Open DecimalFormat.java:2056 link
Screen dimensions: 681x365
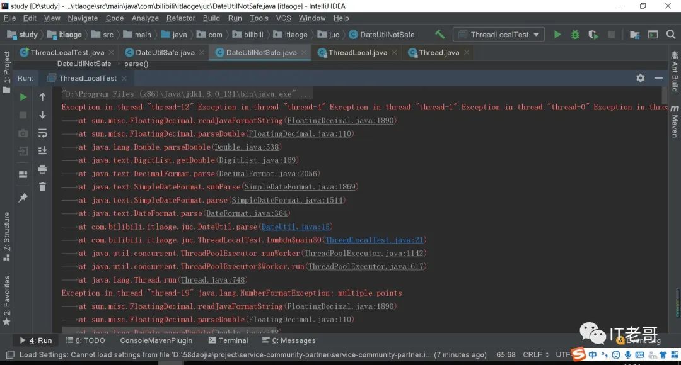pyautogui.click(x=267, y=174)
